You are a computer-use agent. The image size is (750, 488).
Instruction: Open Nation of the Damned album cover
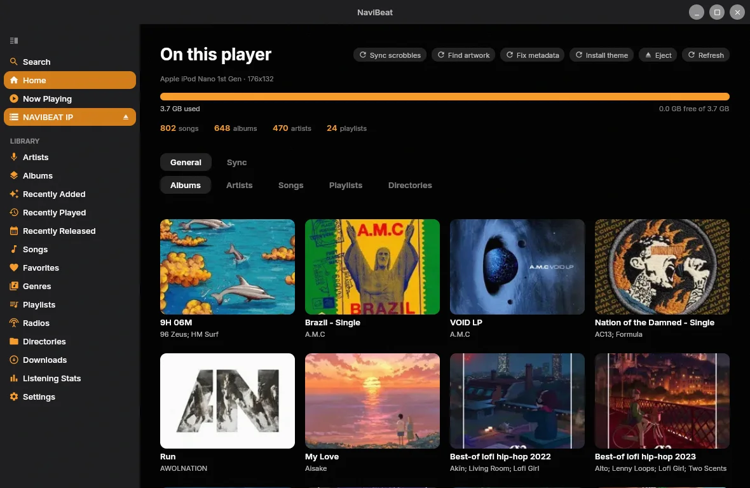click(x=662, y=267)
